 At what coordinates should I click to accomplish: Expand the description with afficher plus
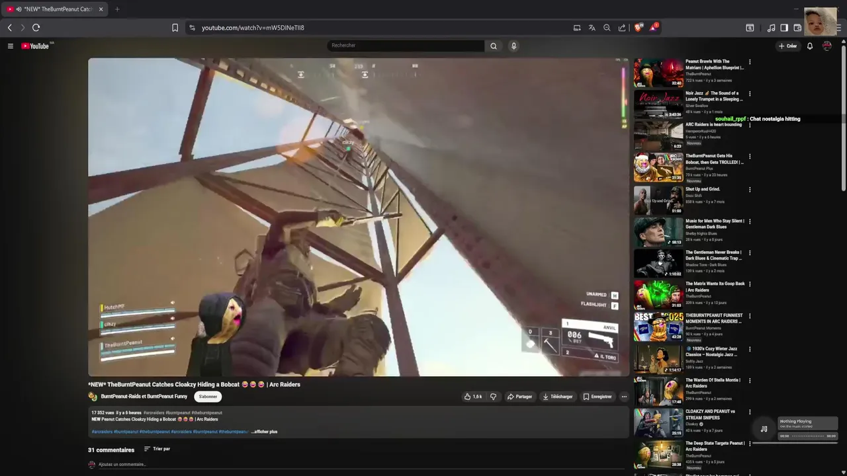pos(265,432)
